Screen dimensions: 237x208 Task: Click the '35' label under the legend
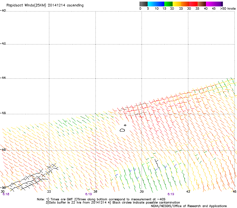coord(197,9)
